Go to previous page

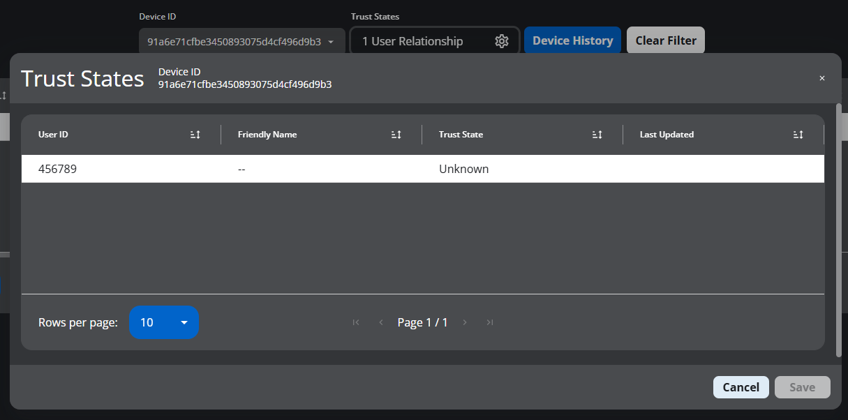pyautogui.click(x=381, y=322)
